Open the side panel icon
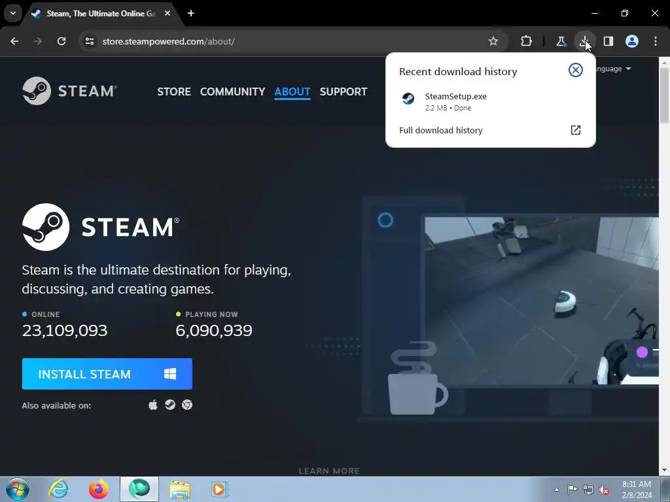 [608, 41]
